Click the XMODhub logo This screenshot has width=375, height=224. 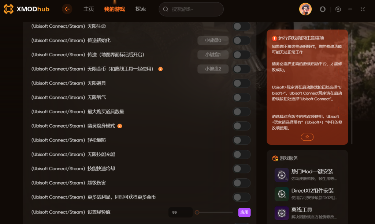pyautogui.click(x=26, y=9)
